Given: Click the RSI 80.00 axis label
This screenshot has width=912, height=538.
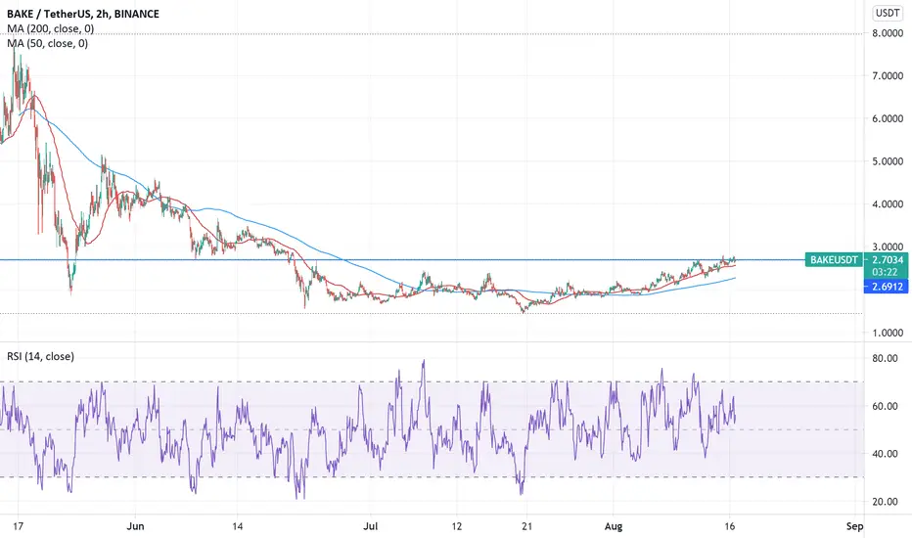Looking at the screenshot, I should click(x=886, y=358).
